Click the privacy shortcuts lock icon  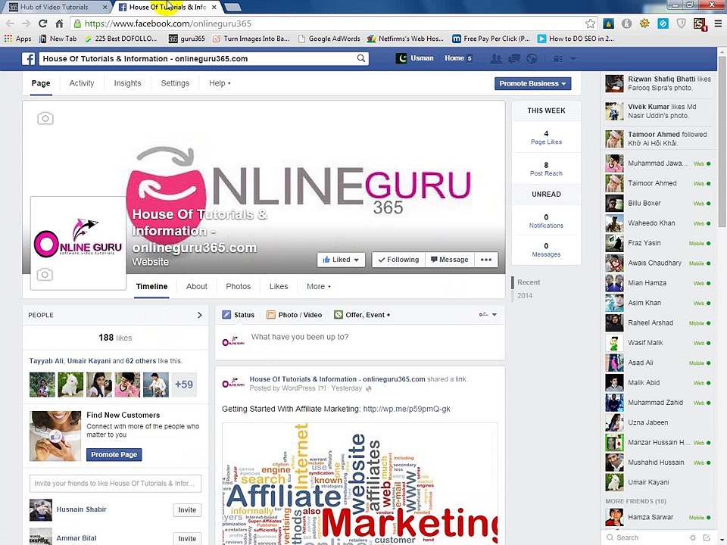click(x=558, y=59)
